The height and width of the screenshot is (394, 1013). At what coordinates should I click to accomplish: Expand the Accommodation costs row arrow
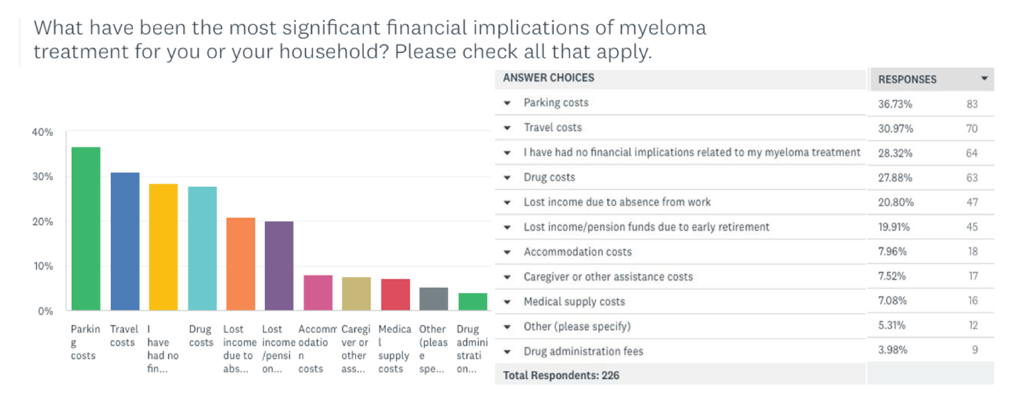click(507, 252)
